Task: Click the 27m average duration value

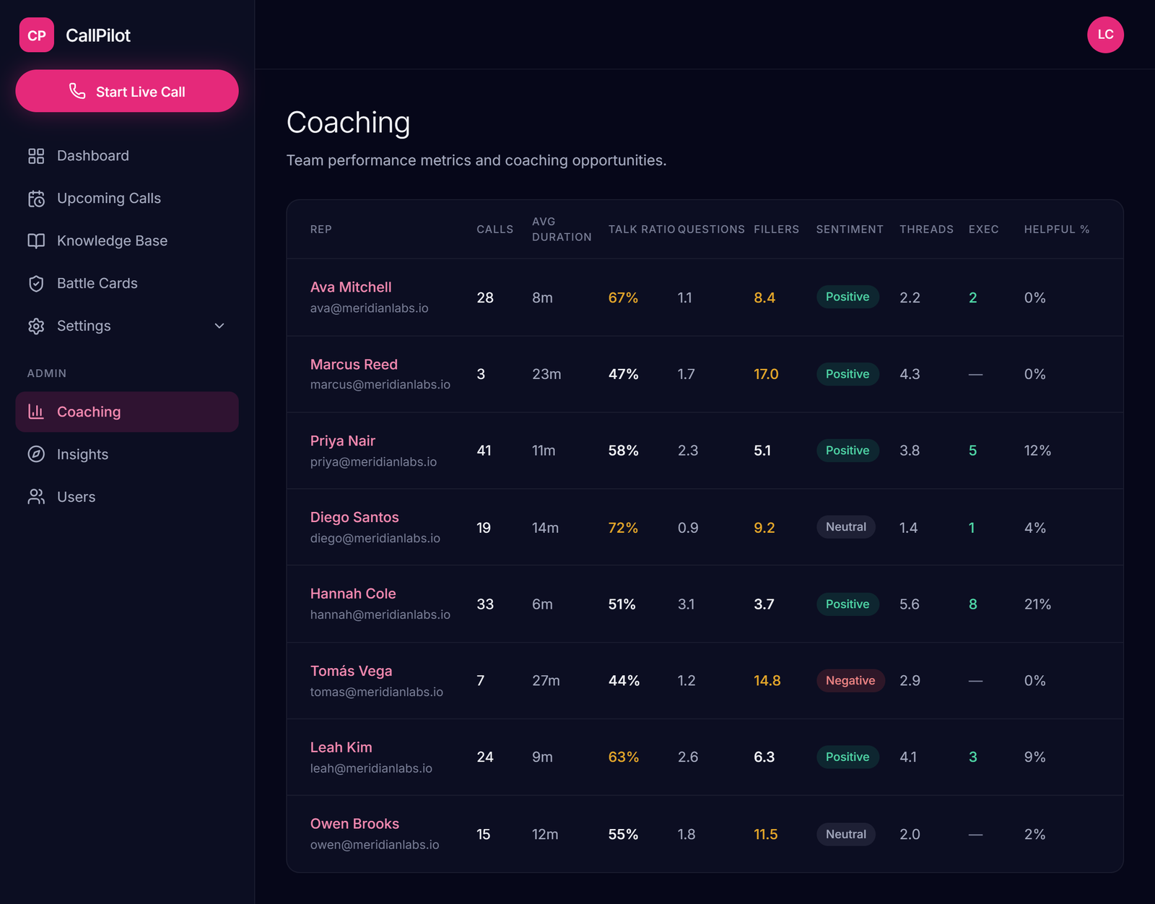Action: click(546, 681)
